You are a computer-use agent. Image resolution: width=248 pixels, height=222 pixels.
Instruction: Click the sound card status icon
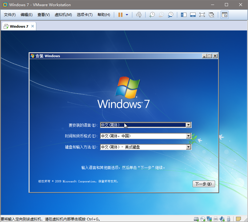[222, 219]
